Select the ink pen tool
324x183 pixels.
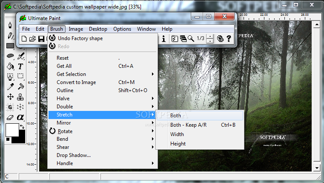10,25
